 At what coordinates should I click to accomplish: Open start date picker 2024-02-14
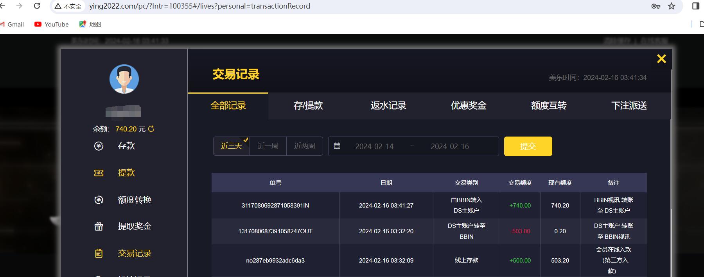coord(374,146)
